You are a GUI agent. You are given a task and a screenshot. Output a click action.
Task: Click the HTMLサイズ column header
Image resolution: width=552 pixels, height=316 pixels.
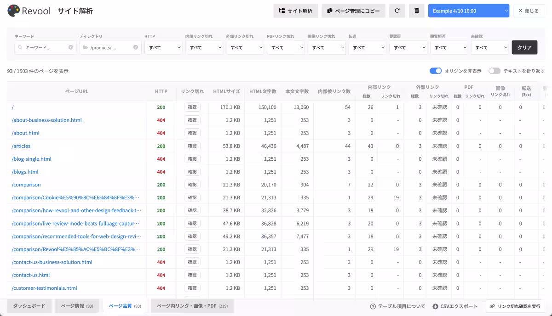[226, 91]
